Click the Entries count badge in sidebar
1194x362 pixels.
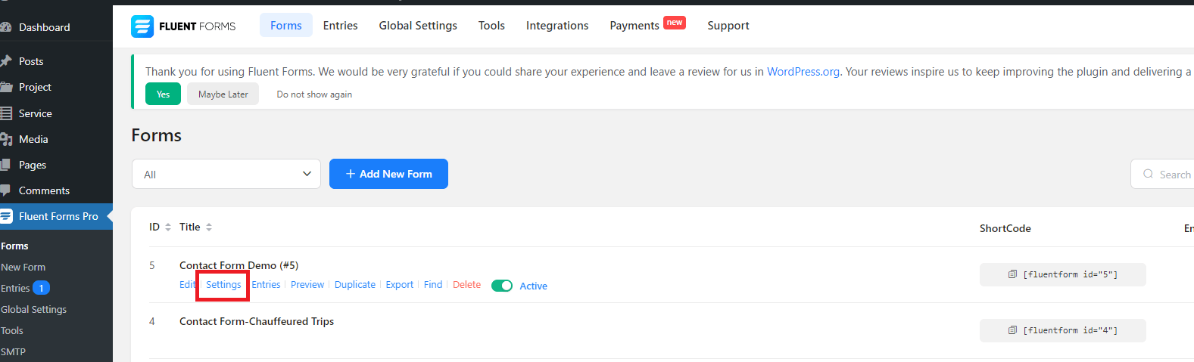click(42, 288)
